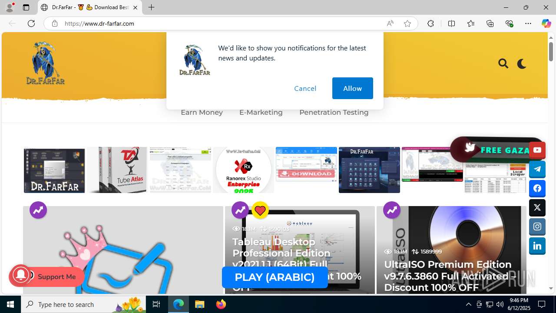Screen dimensions: 556x313
Task: Click trending badge on Tableau card
Action: click(240, 210)
